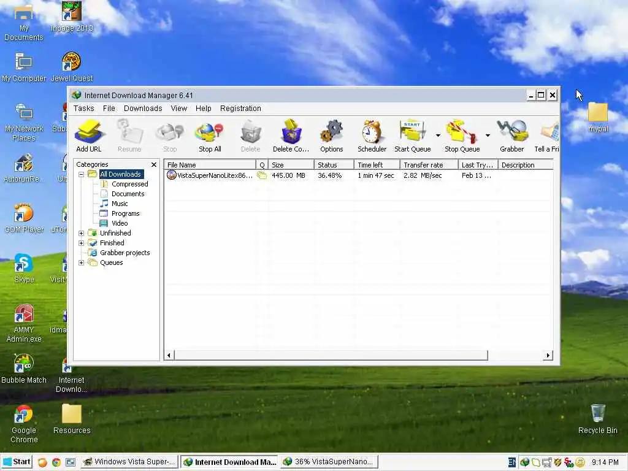Click the Resume toolbar icon

(129, 136)
